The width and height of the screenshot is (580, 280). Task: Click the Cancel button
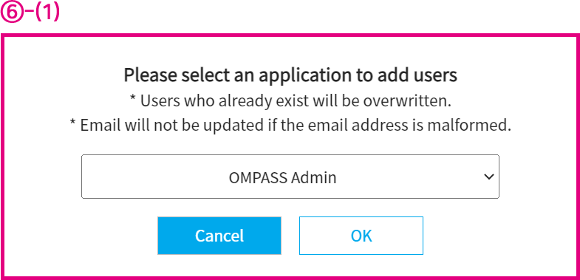(x=219, y=236)
